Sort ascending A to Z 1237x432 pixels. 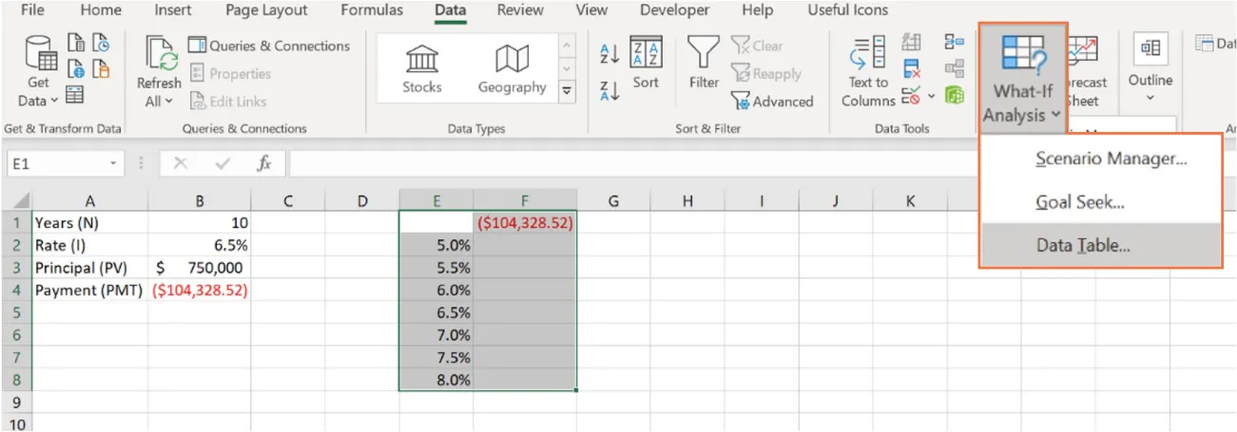[609, 54]
